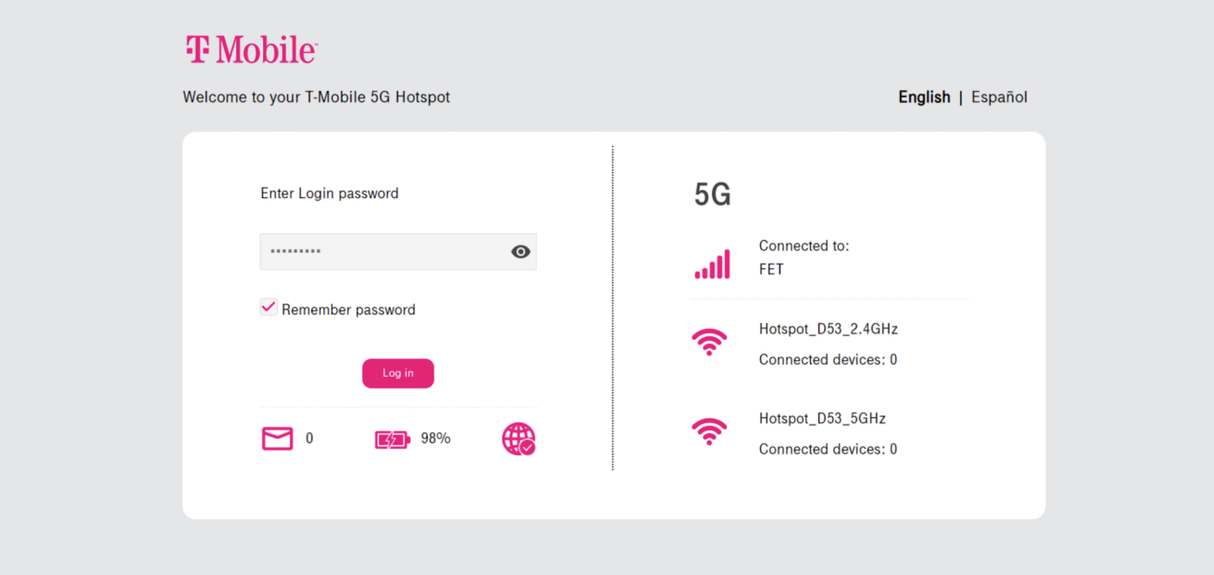Viewport: 1214px width, 575px height.
Task: Click the globe internet status icon
Action: (x=518, y=438)
